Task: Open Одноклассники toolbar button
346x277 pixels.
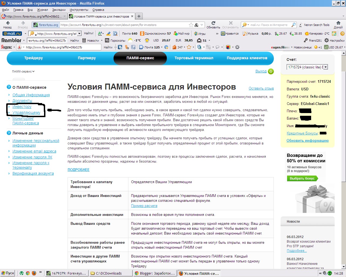Action: tap(155, 34)
